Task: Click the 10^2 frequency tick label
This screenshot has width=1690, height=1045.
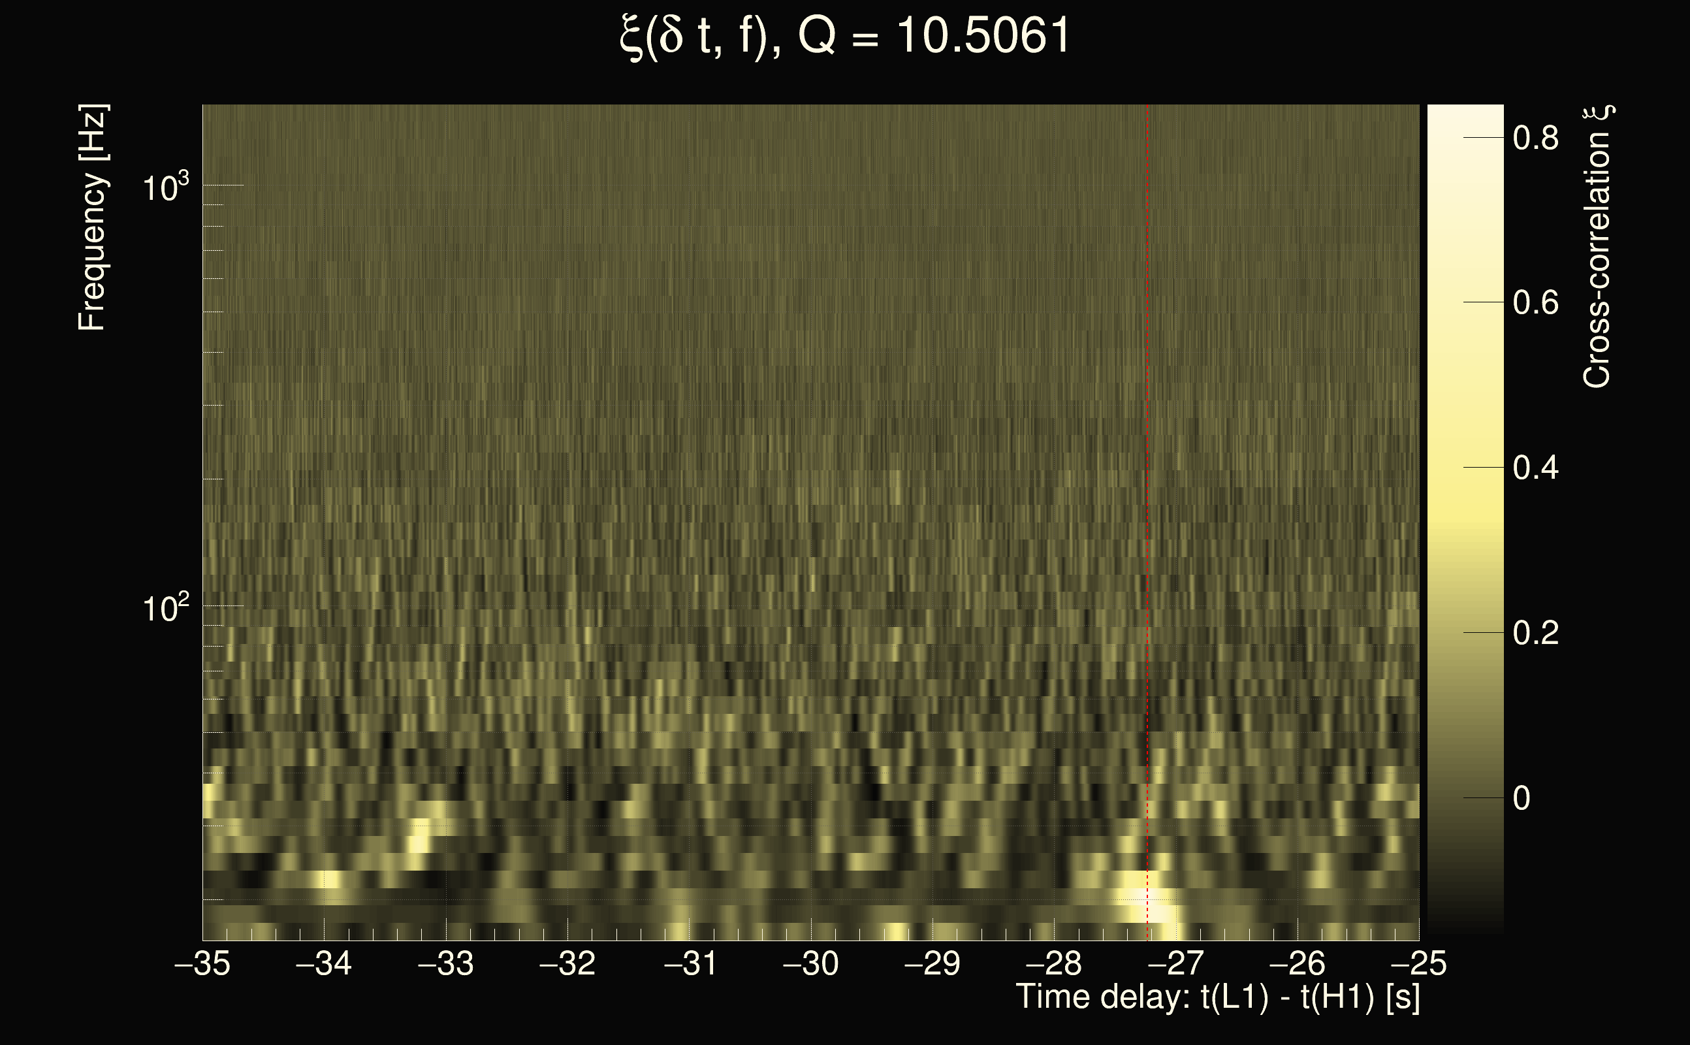Action: coord(165,609)
